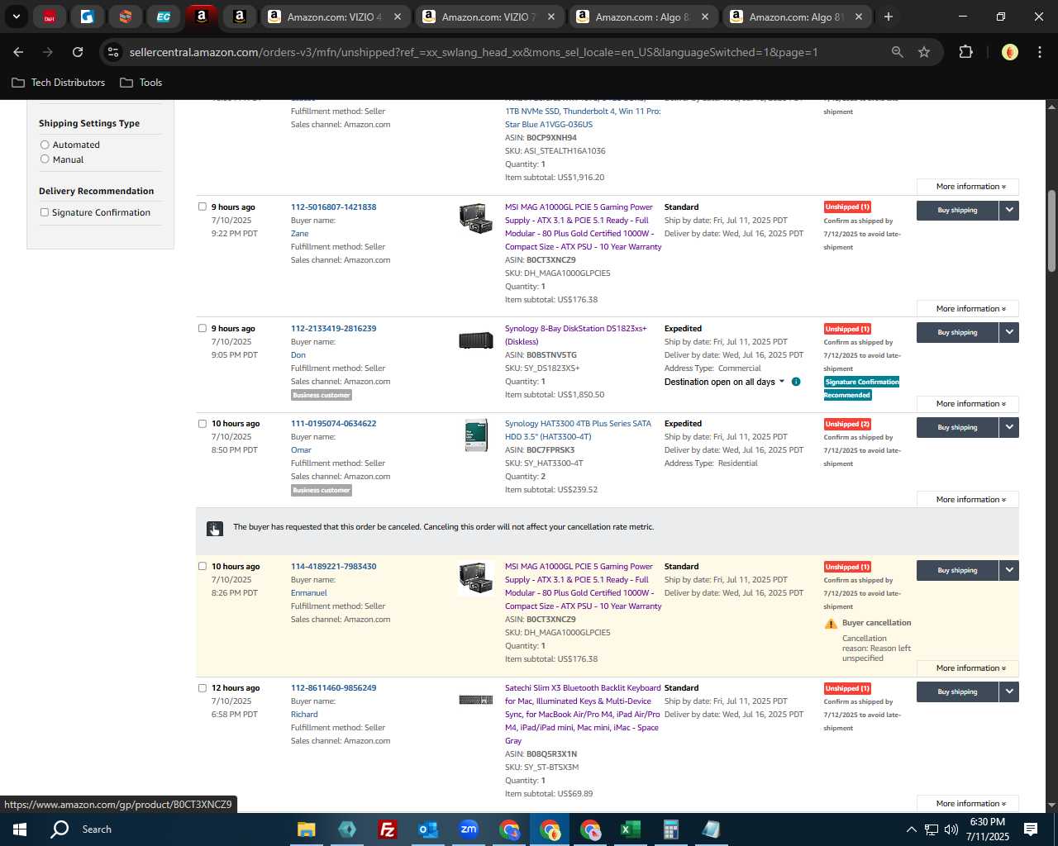This screenshot has height=846, width=1058.
Task: Open Zoom from the taskbar
Action: pyautogui.click(x=469, y=829)
